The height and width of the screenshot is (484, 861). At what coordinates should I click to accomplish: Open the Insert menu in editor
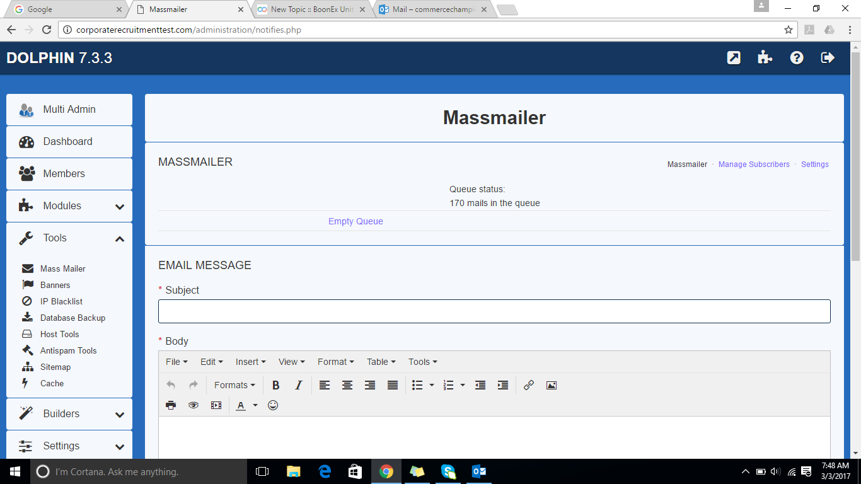point(250,362)
